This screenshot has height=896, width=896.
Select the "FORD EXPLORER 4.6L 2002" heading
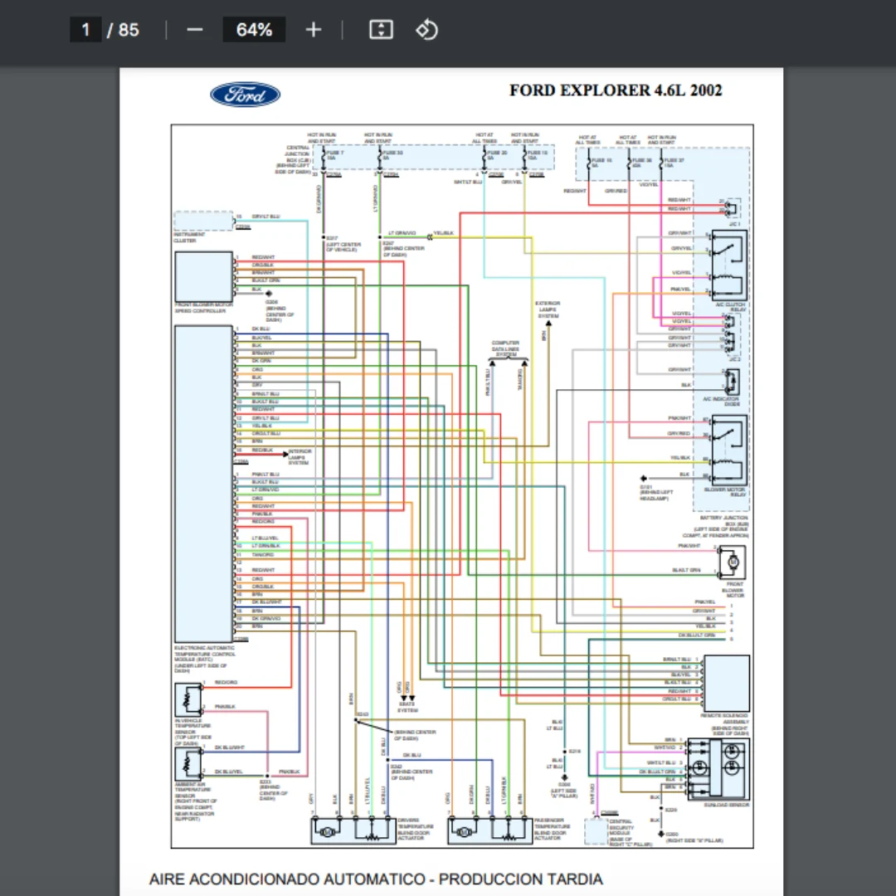coord(616,90)
